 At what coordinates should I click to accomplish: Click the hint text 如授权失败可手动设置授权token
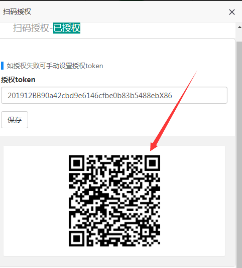pyautogui.click(x=55, y=66)
